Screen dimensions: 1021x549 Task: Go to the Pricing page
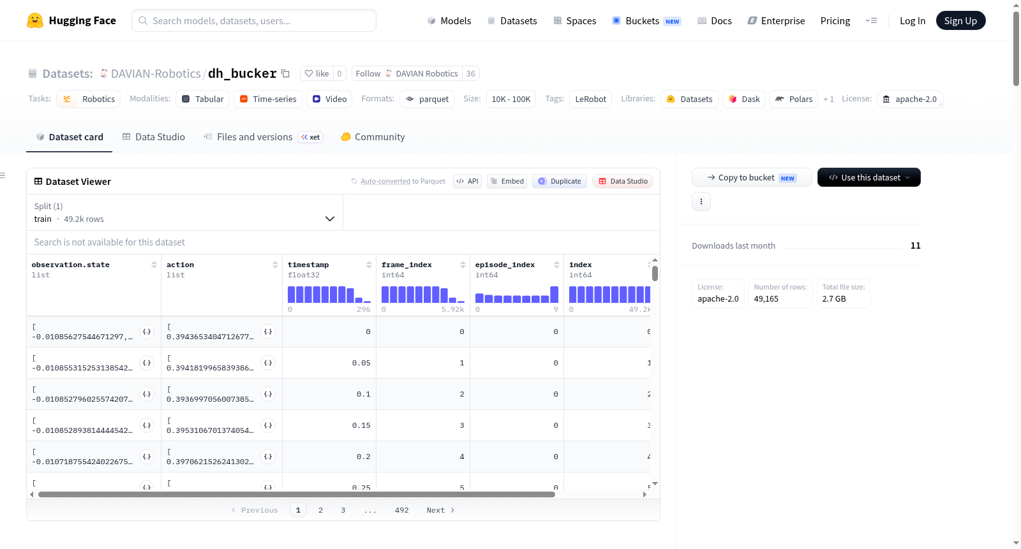(x=835, y=21)
